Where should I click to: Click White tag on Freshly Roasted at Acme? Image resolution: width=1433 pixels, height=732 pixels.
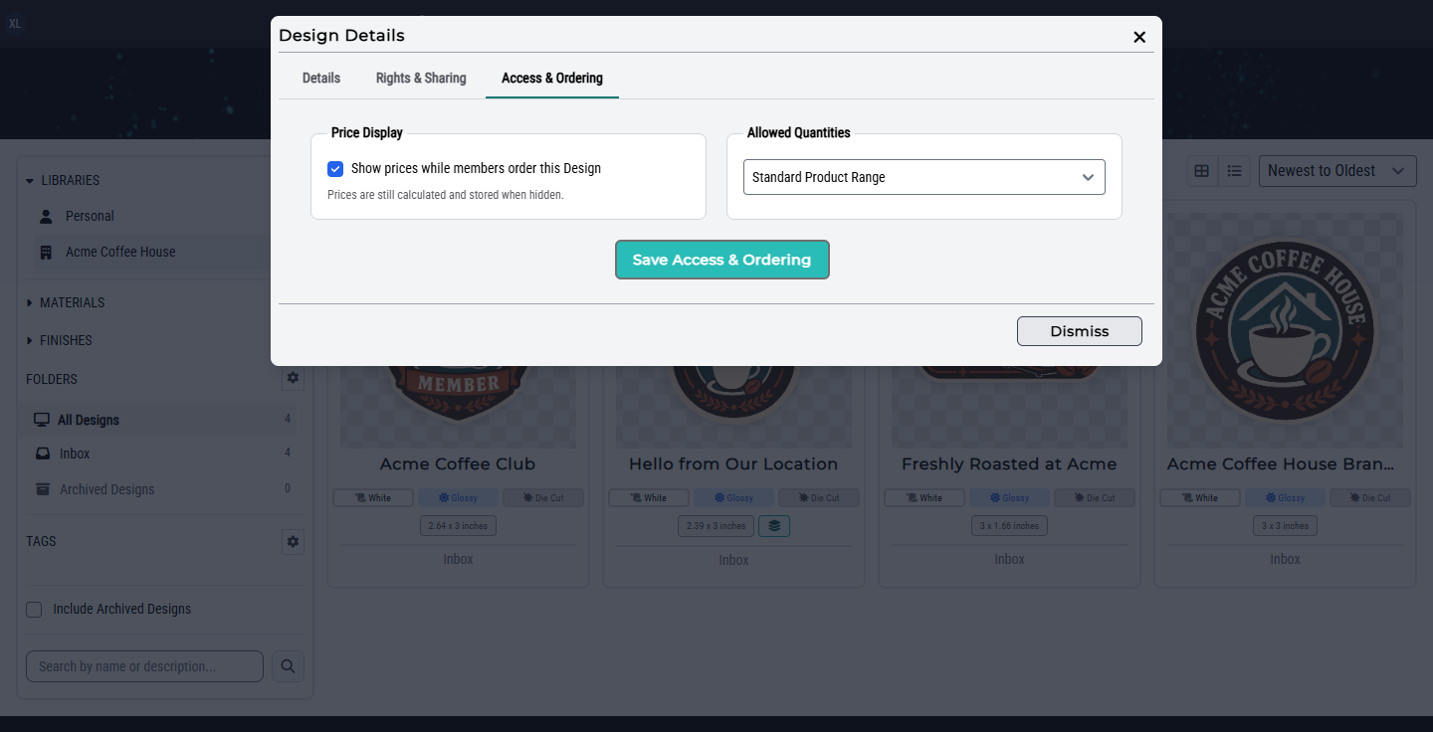(x=924, y=498)
